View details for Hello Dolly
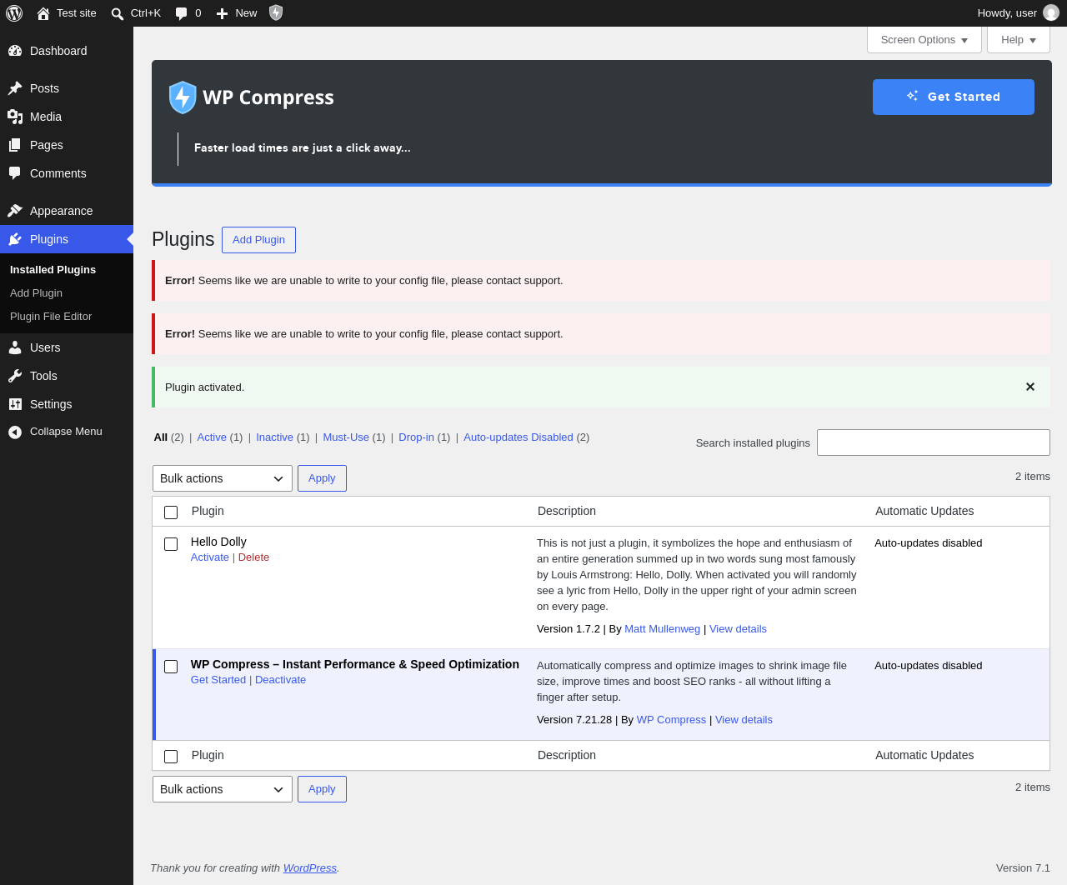Screen dimensions: 1067x885 tap(738, 629)
